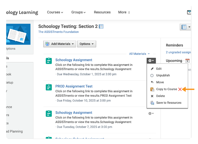Image resolution: width=198 pixels, height=144 pixels.
Task: Click Delete in the context menu
Action: (160, 96)
